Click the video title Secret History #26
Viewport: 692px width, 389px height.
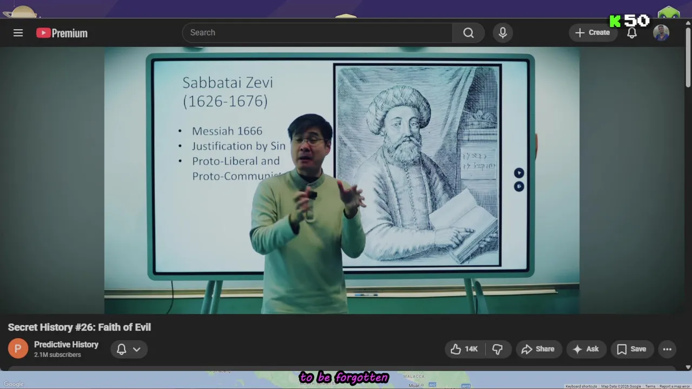(79, 327)
